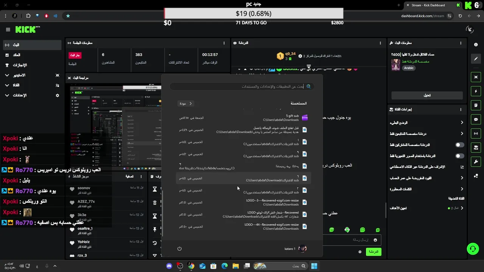Select Achievements item in left sidebar
Viewport: 484px width, 272px height.
[x=32, y=65]
